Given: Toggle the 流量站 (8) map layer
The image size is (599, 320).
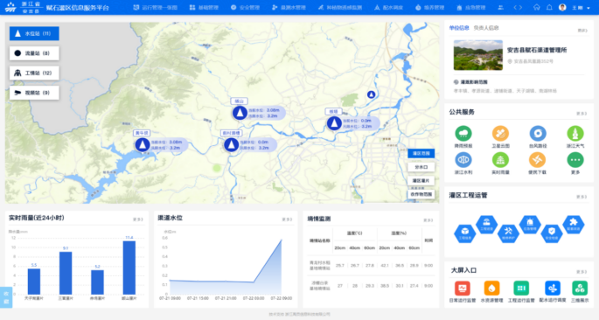Looking at the screenshot, I should [x=34, y=53].
